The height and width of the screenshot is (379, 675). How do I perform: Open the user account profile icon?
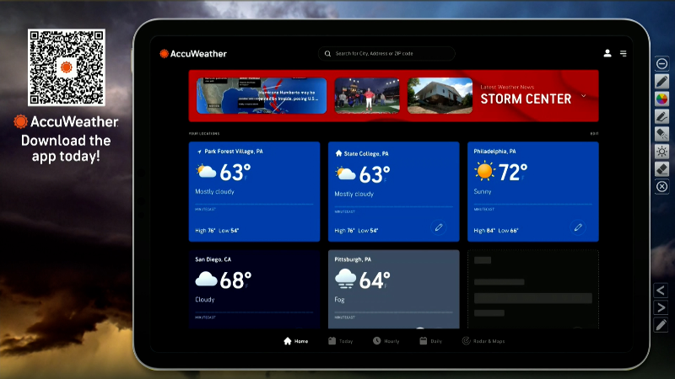click(x=607, y=53)
